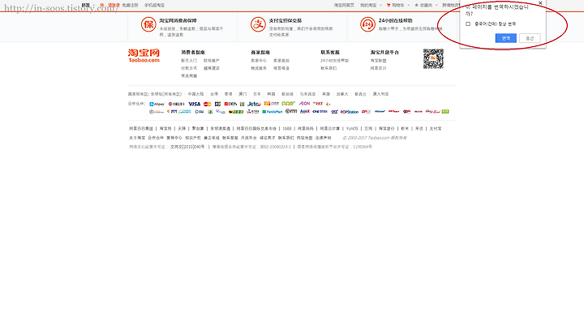Click the Alipay partner logo

click(x=157, y=105)
